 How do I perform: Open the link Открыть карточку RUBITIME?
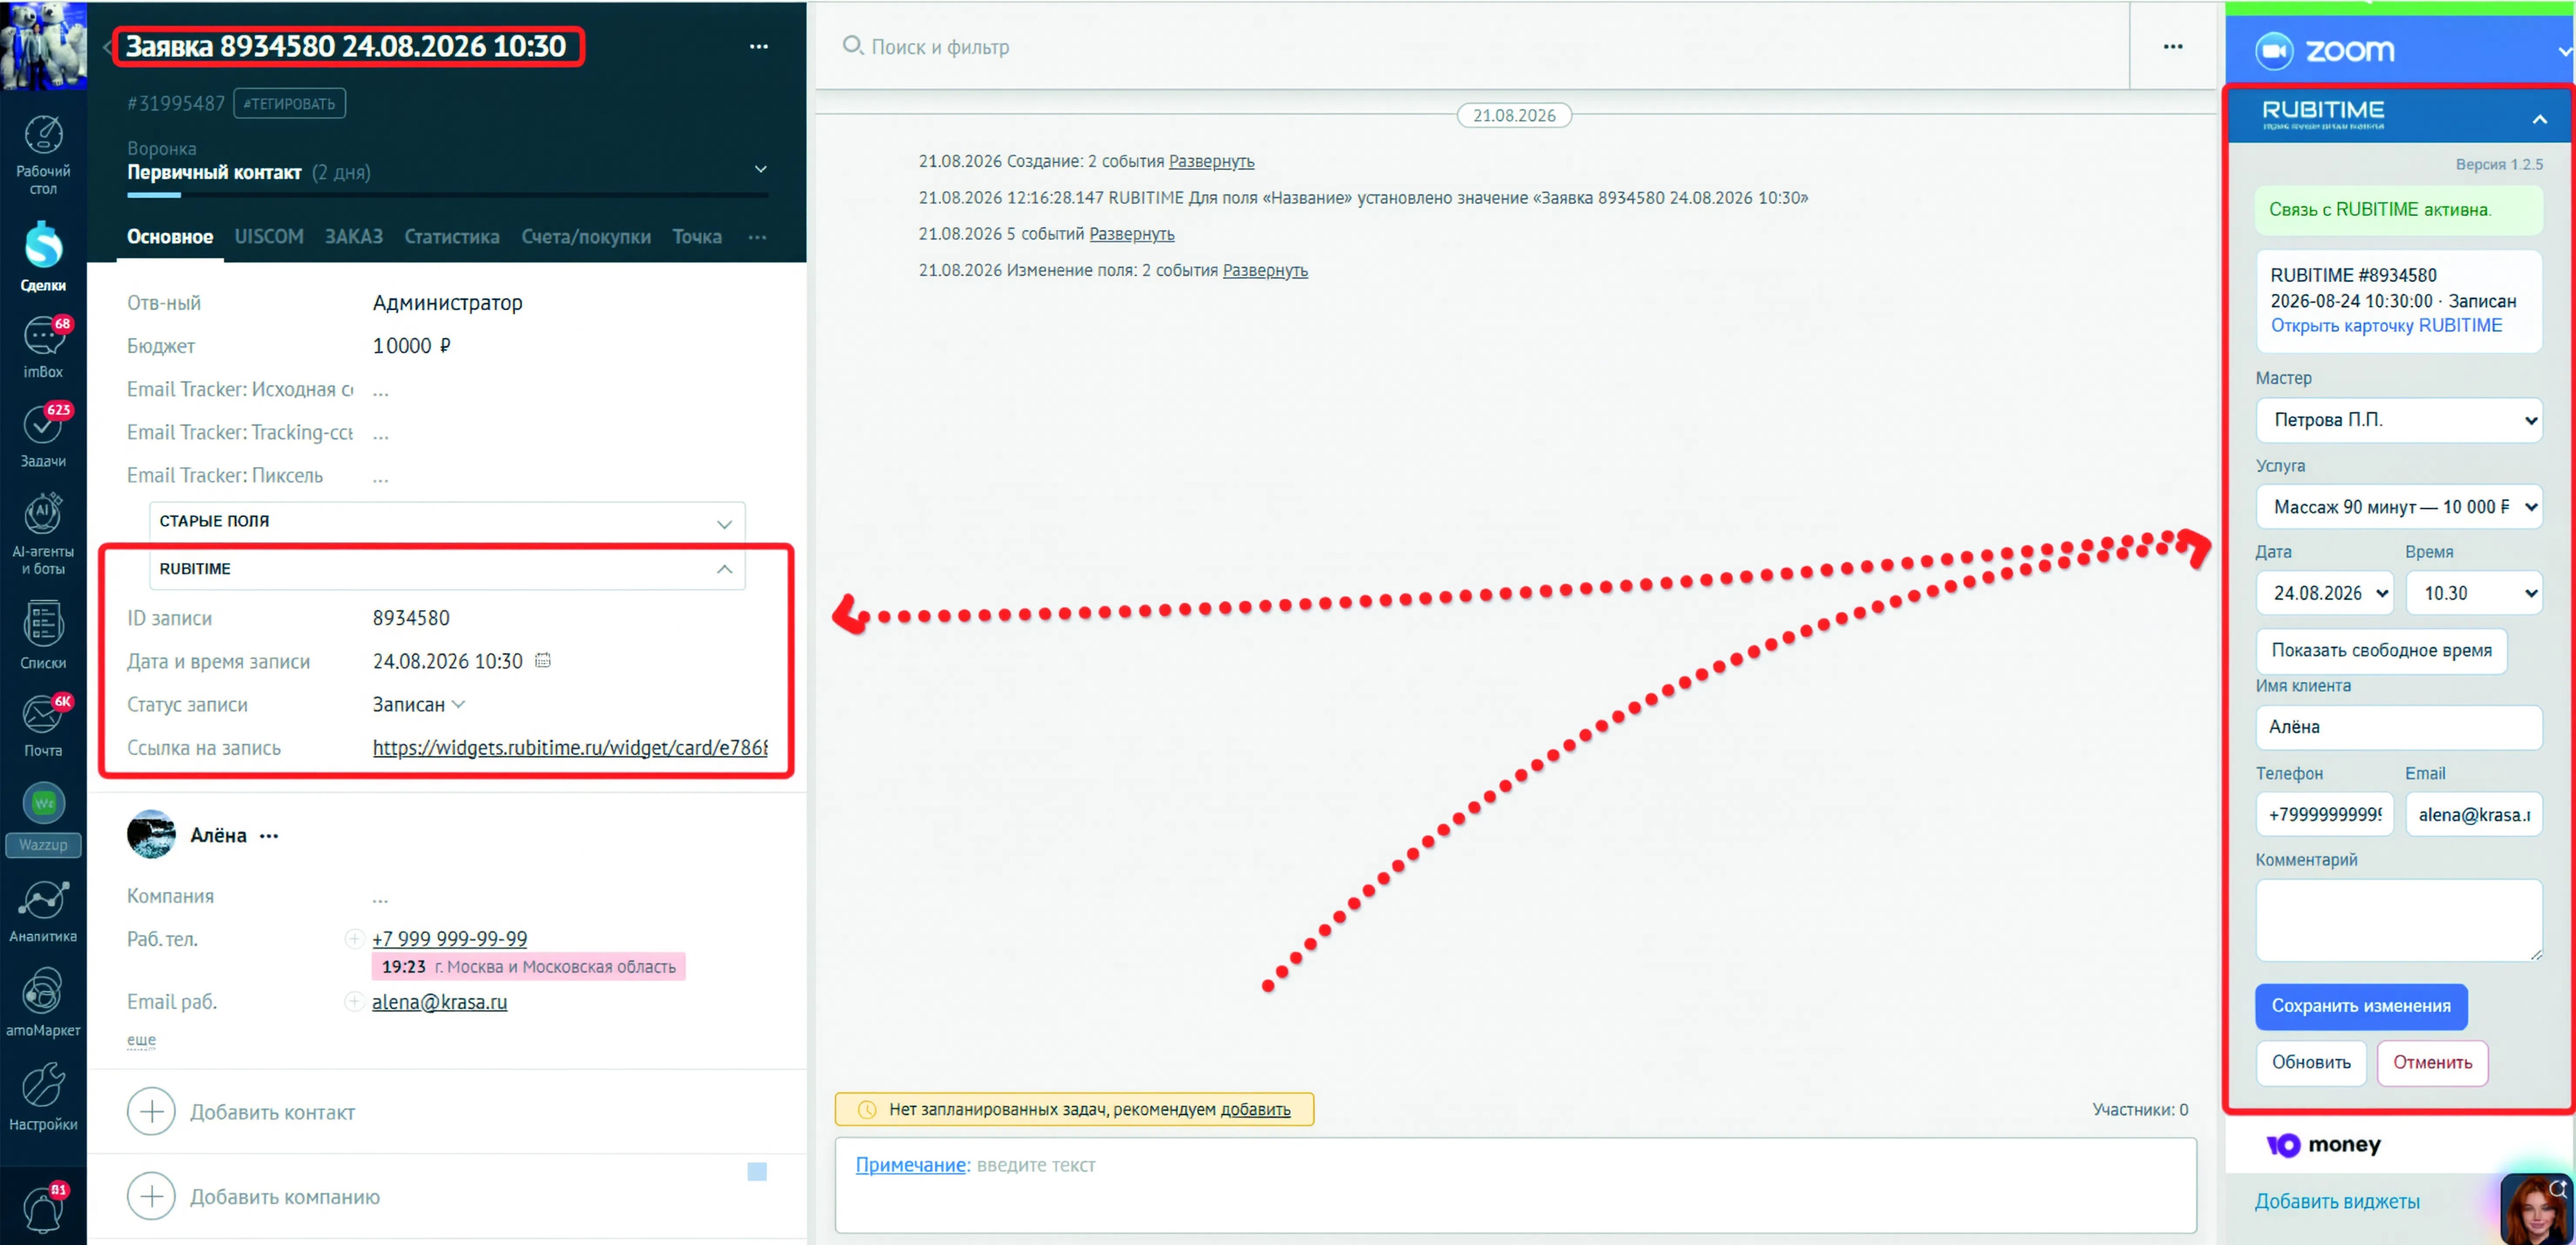coord(2386,326)
